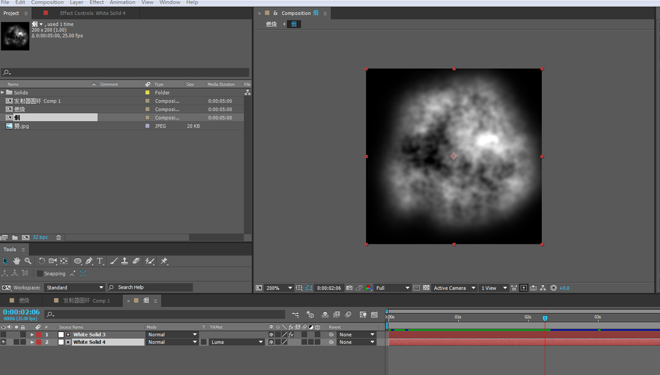Select the Eraser tool
The image size is (660, 375).
(136, 261)
